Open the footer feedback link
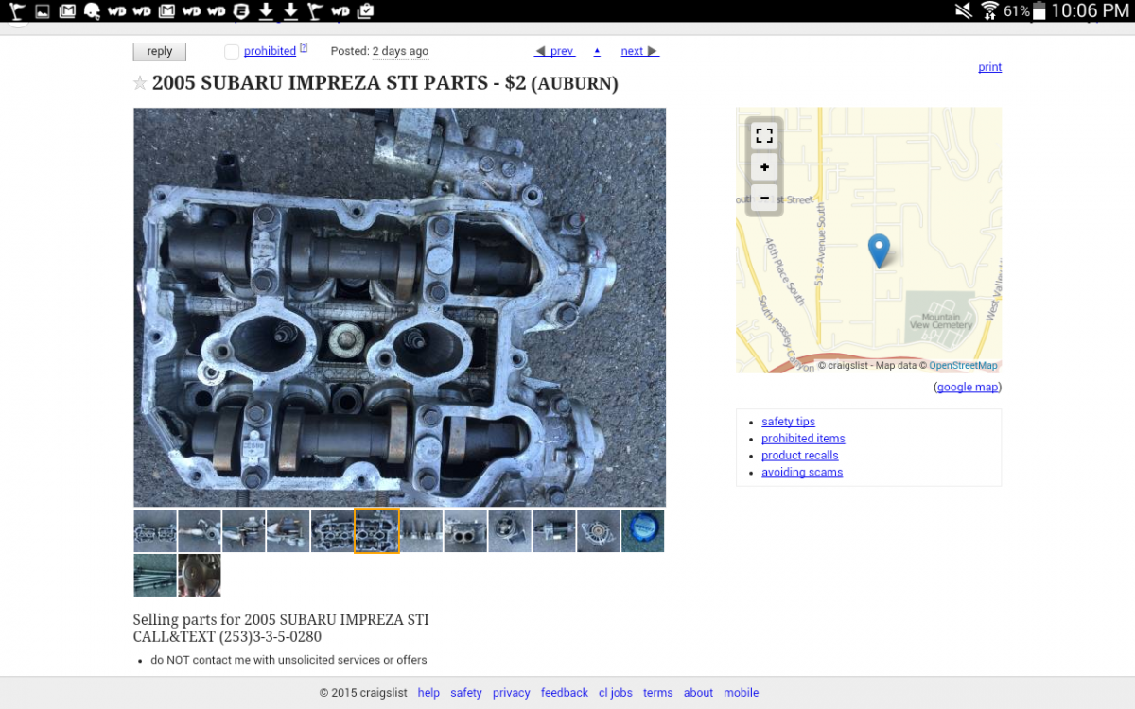The image size is (1135, 709). [565, 693]
